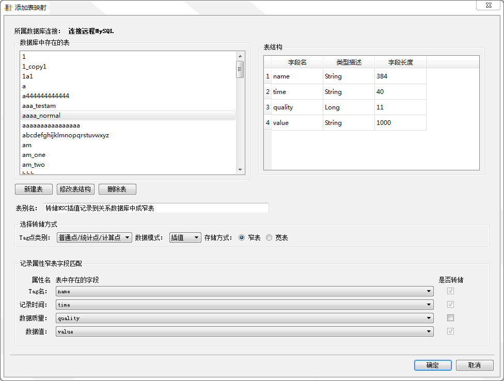Select table 'aaa_testam' in the list
The width and height of the screenshot is (504, 381).
point(128,106)
